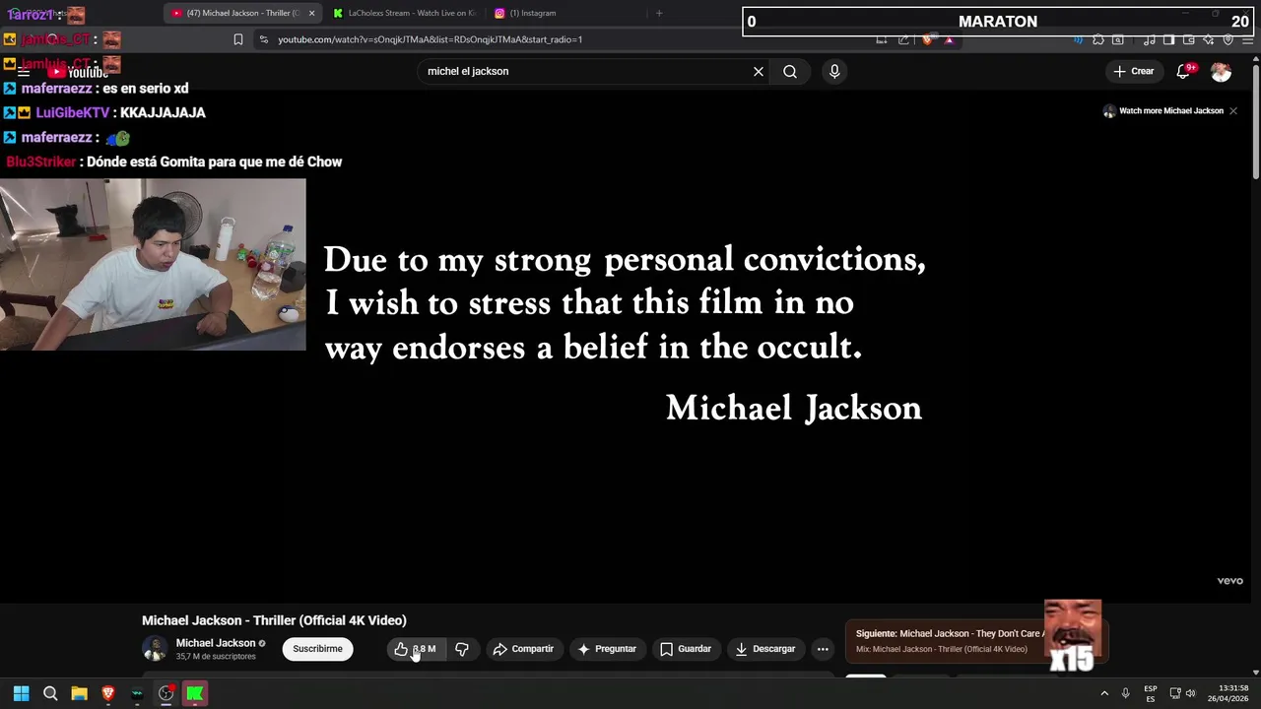Close the Watch more Michael Jackson prompt
The width and height of the screenshot is (1261, 709).
tap(1232, 111)
